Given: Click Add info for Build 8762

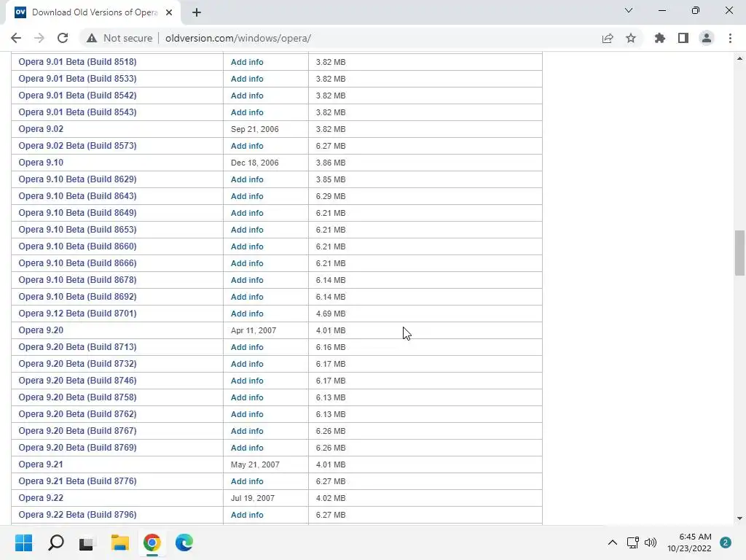Looking at the screenshot, I should tap(247, 414).
